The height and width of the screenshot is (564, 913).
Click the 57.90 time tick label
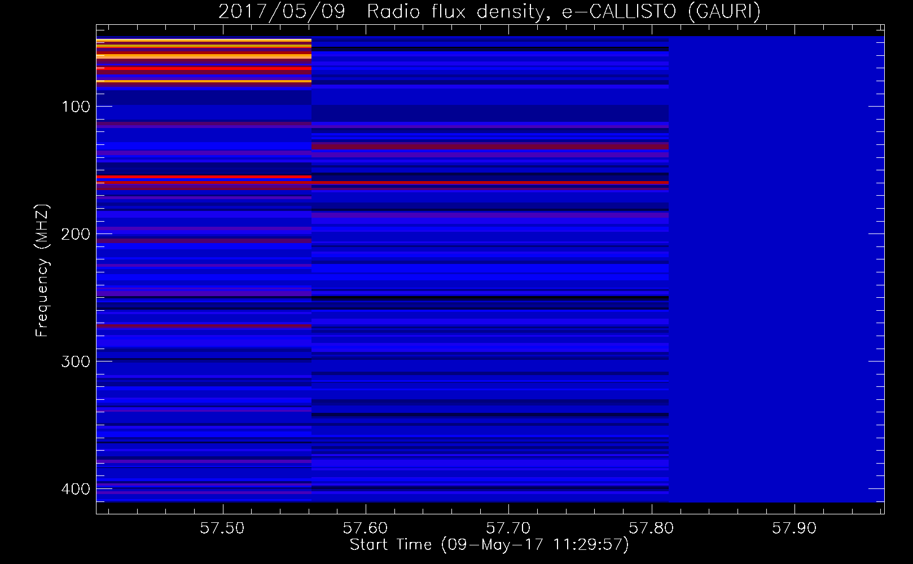795,528
